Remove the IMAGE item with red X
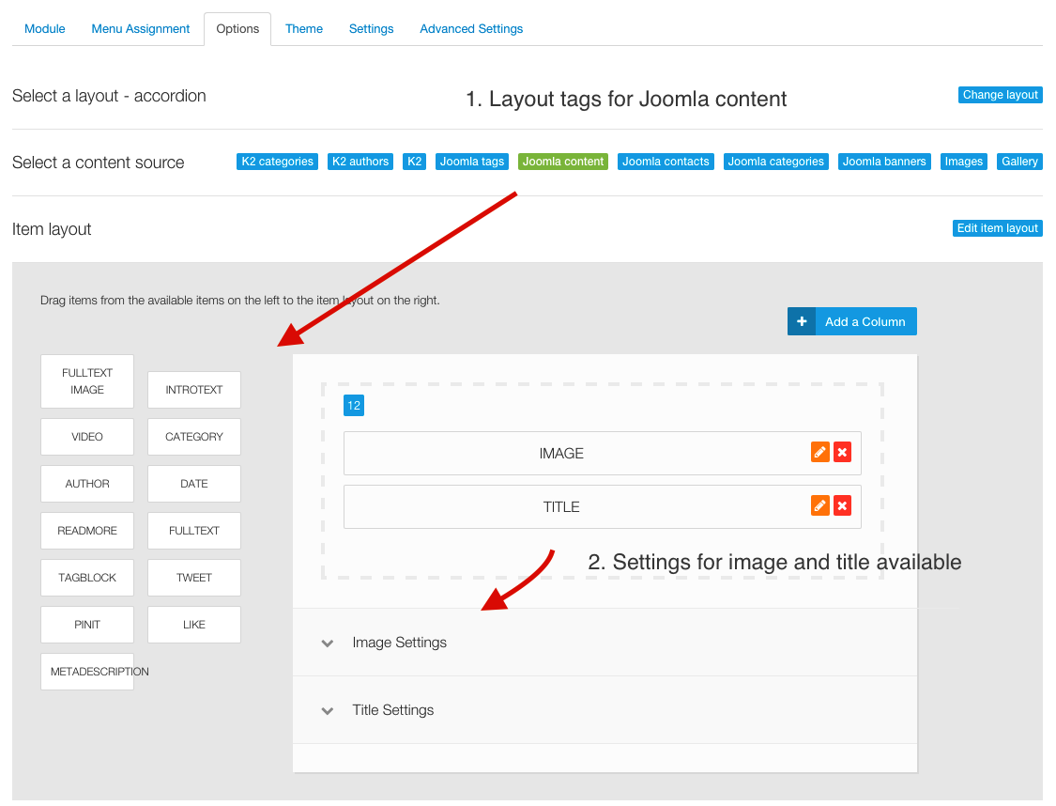 point(842,452)
